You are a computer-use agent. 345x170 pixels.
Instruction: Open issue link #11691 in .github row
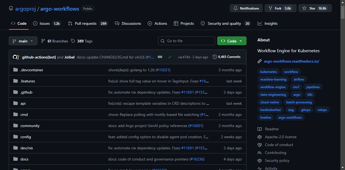click(x=188, y=92)
